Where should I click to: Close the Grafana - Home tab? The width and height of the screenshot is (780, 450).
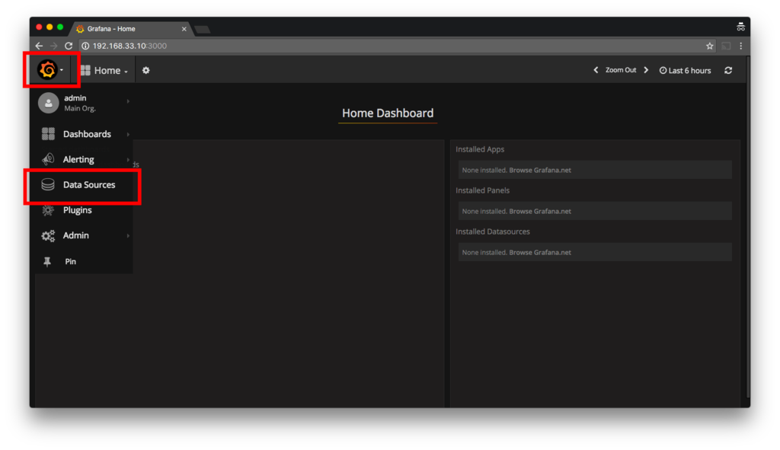(x=184, y=29)
